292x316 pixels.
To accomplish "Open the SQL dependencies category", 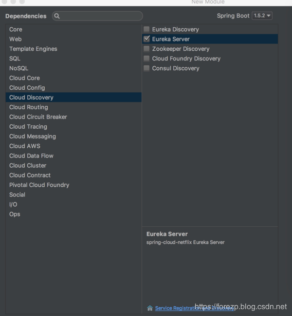I will coord(15,59).
